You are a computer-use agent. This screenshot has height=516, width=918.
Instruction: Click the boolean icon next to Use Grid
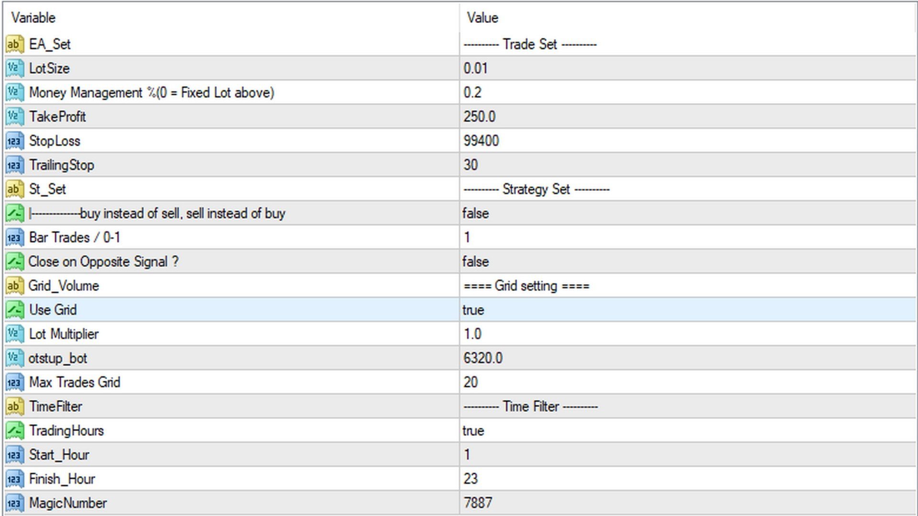pos(14,310)
